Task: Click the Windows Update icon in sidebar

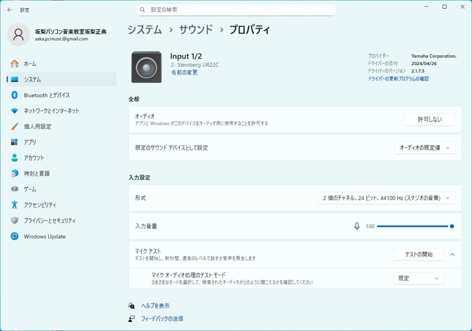Action: coord(15,237)
